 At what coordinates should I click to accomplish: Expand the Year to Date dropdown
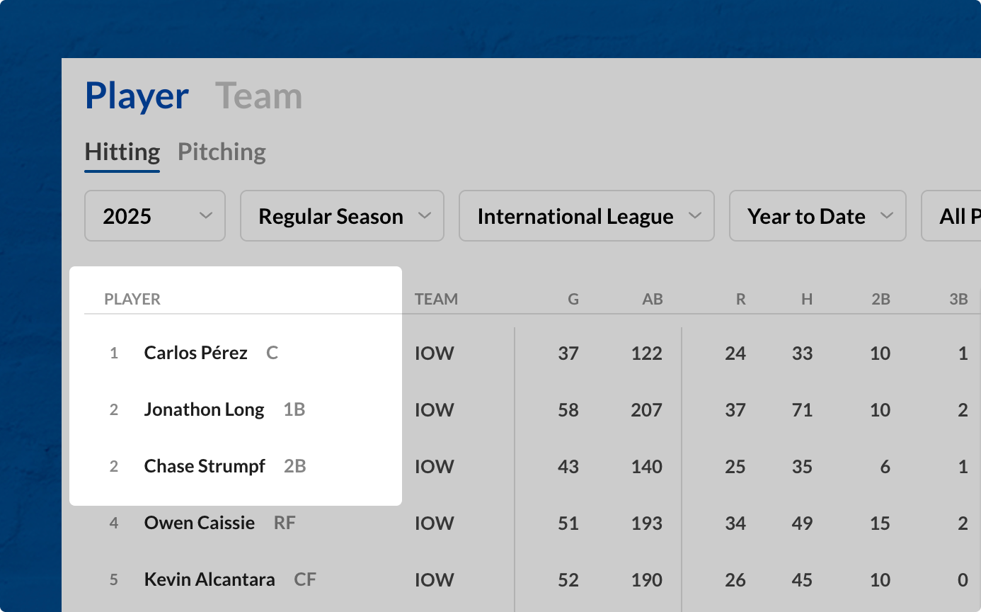pyautogui.click(x=817, y=216)
